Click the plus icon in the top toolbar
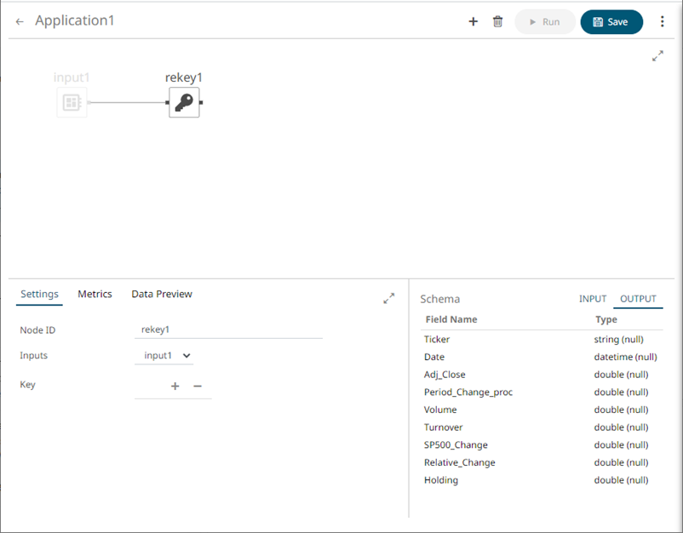This screenshot has width=683, height=533. (x=474, y=21)
